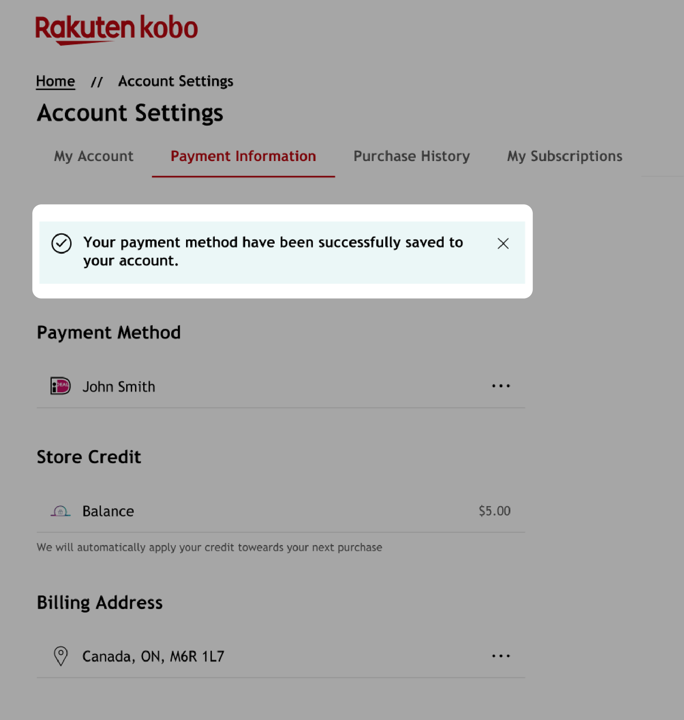Open Purchase History tab

coord(411,156)
